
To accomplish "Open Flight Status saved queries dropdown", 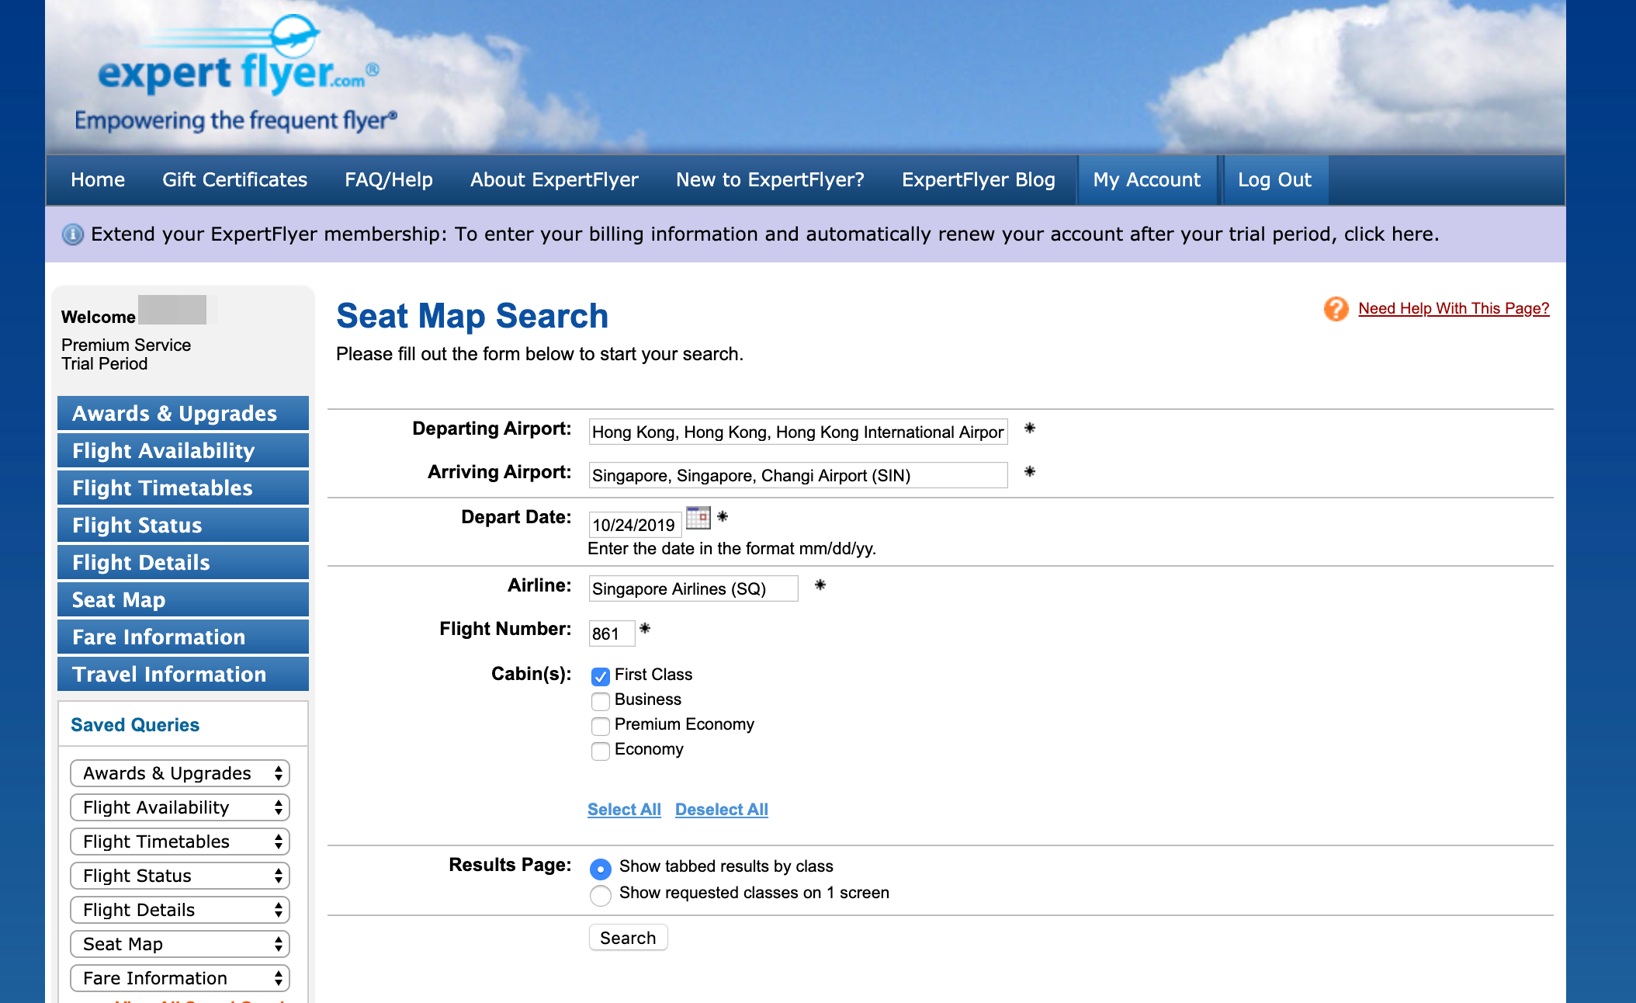I will tap(180, 876).
